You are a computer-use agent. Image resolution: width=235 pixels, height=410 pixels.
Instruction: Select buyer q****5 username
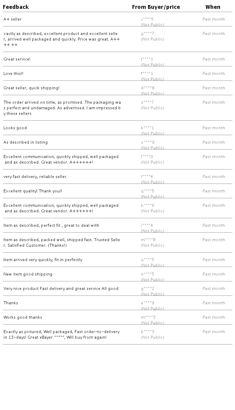tap(147, 191)
